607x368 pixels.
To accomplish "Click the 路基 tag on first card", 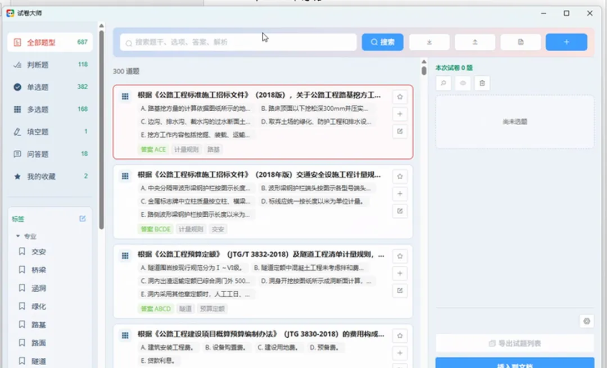I will coord(214,149).
